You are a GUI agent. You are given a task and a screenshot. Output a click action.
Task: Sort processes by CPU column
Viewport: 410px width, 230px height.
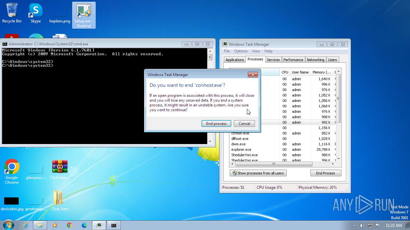pyautogui.click(x=285, y=72)
